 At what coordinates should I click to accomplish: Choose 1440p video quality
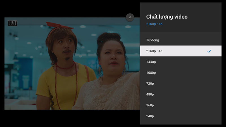(181, 62)
